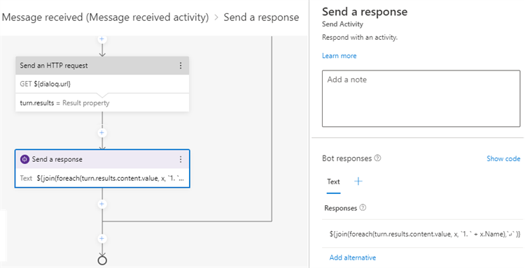This screenshot has width=525, height=268.
Task: Click turn.results = Result property row
Action: [102, 103]
